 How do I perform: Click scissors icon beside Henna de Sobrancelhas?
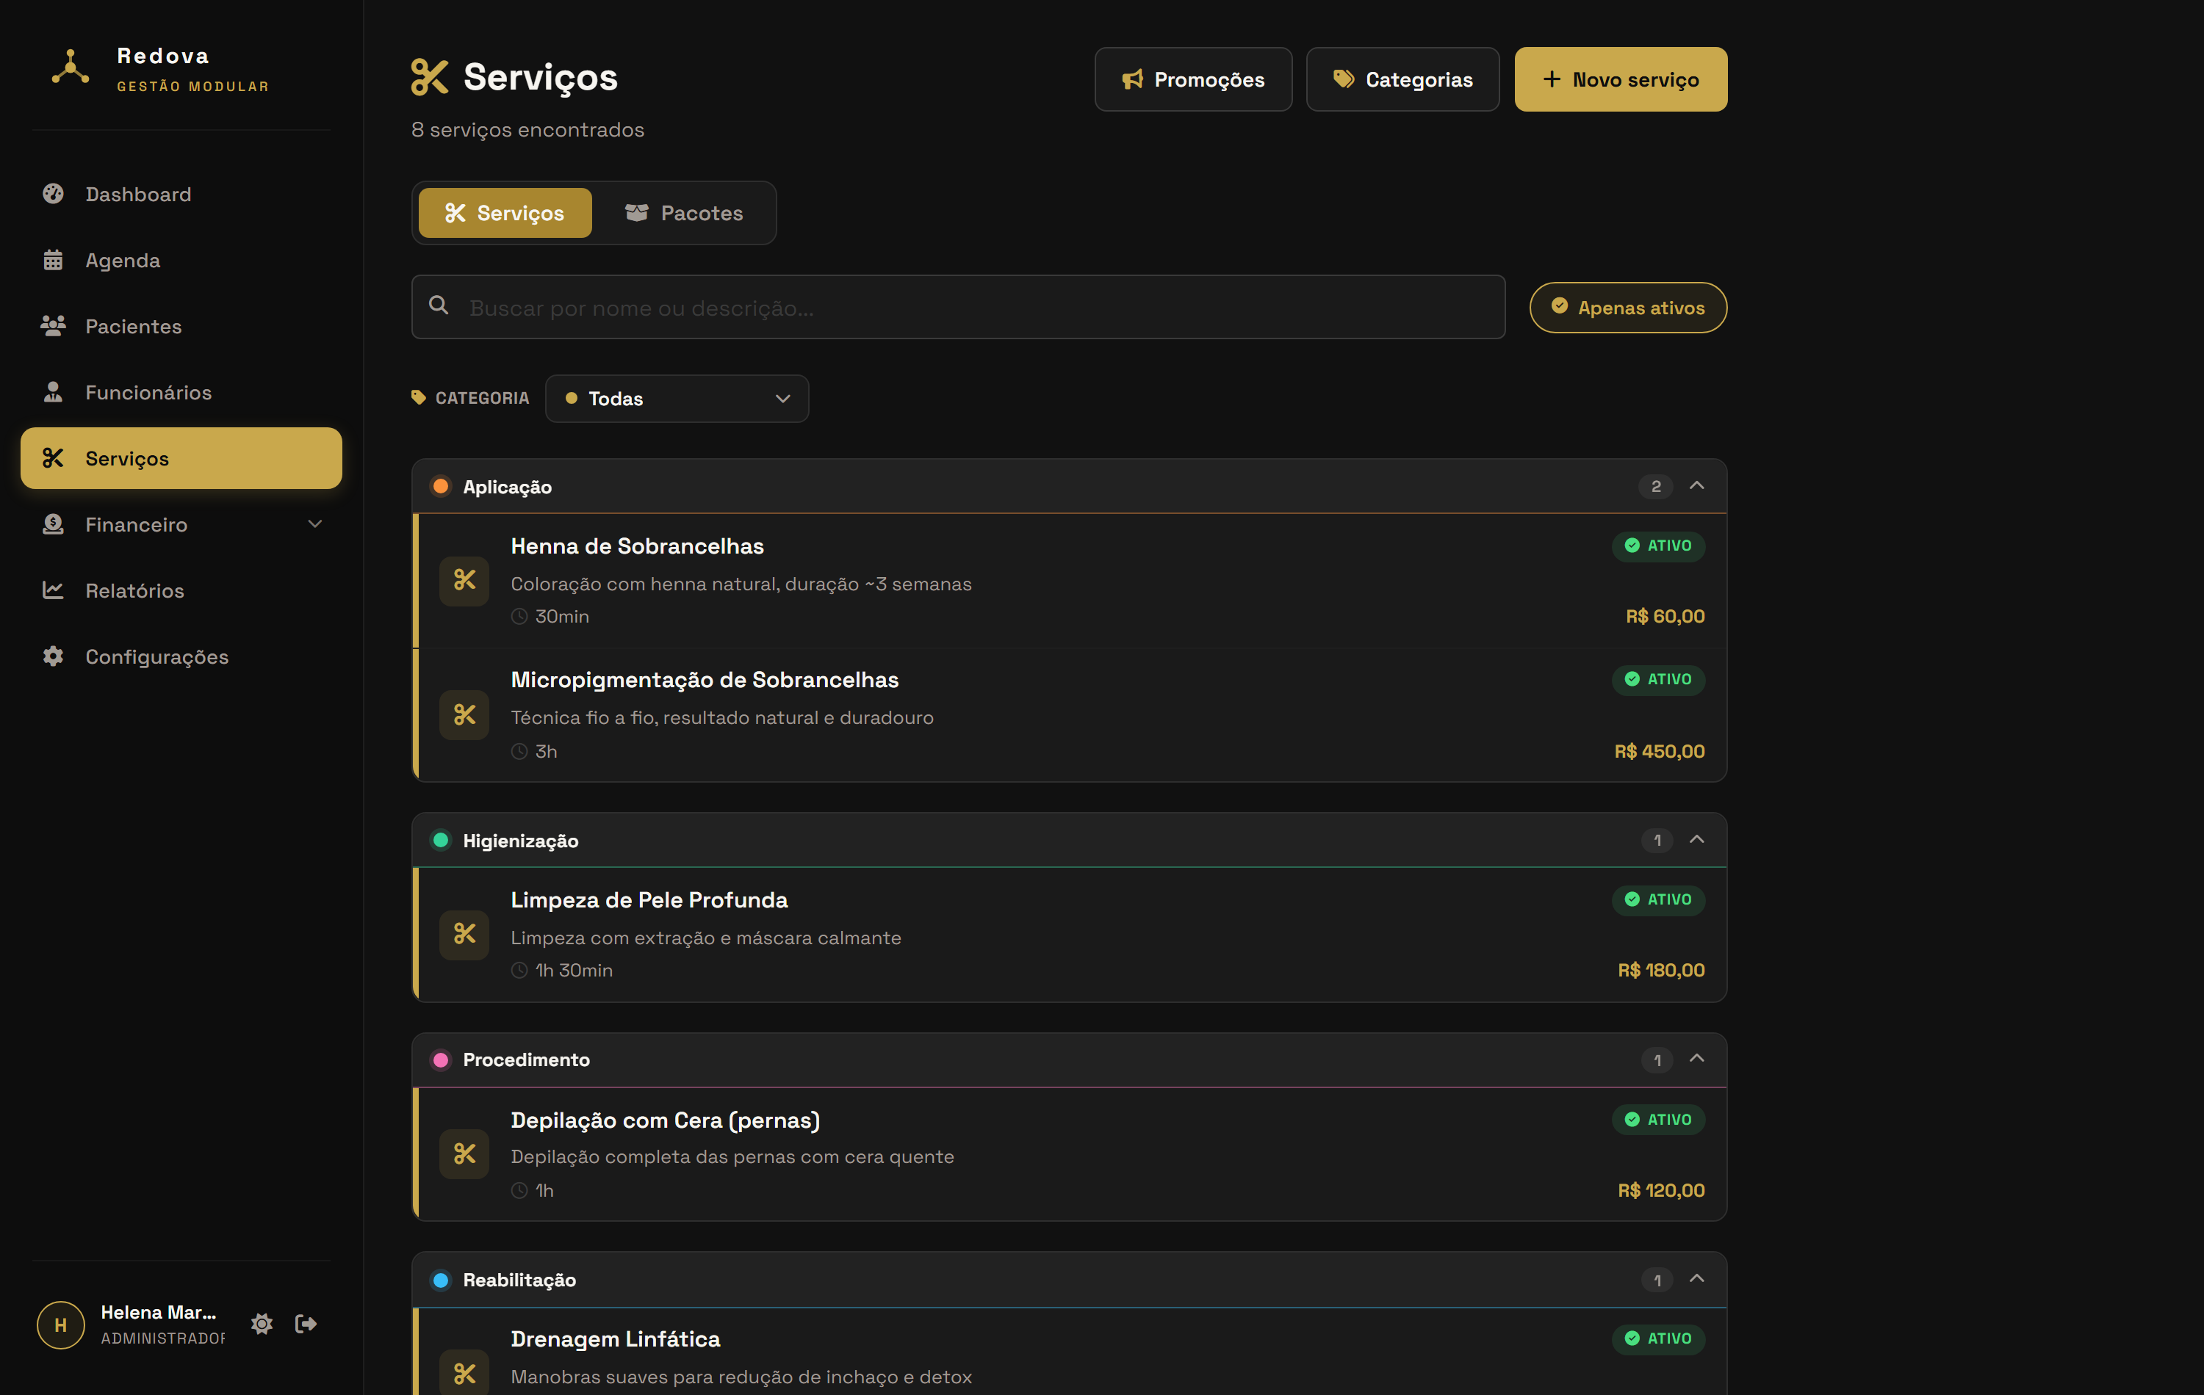464,581
